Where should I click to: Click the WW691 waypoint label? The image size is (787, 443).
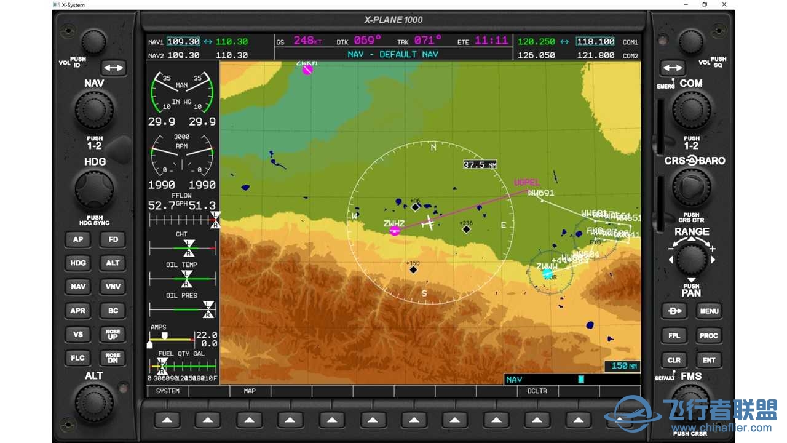click(x=541, y=193)
